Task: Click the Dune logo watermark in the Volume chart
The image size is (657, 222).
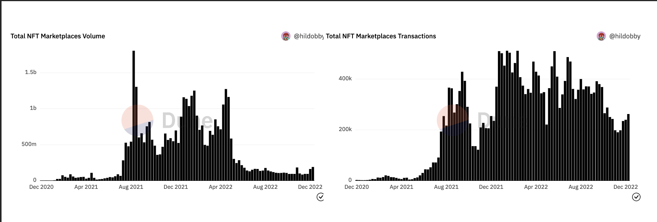Action: point(137,121)
